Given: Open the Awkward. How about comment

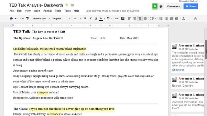Looking at the screenshot, I should point(187,102).
